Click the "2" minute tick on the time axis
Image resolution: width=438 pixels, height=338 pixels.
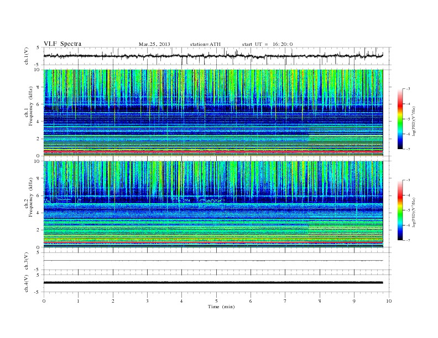tap(113, 301)
